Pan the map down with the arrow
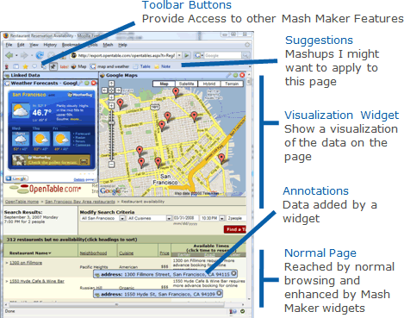This screenshot has width=404, height=318. (x=111, y=97)
